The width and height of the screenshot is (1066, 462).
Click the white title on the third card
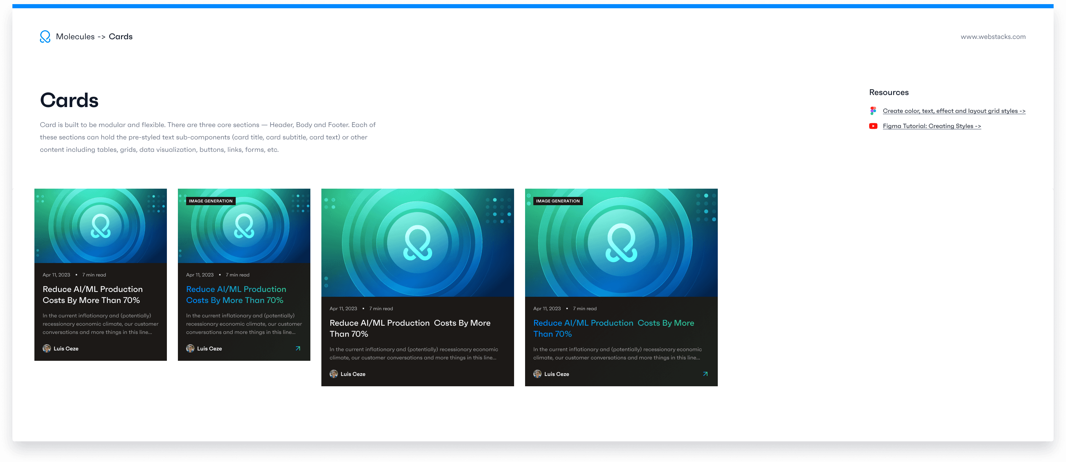click(410, 328)
